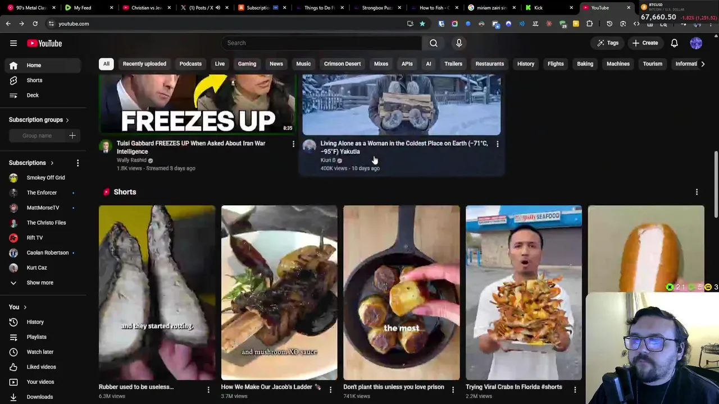
Task: Select the Recently uploaded chip
Action: pyautogui.click(x=144, y=63)
